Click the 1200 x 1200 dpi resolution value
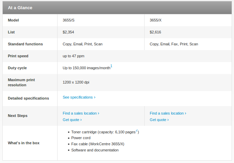This screenshot has height=163, width=234. (x=76, y=82)
